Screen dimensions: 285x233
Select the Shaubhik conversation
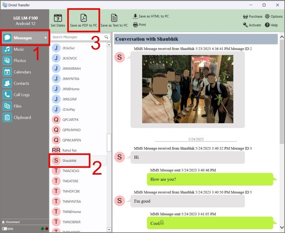pos(78,161)
